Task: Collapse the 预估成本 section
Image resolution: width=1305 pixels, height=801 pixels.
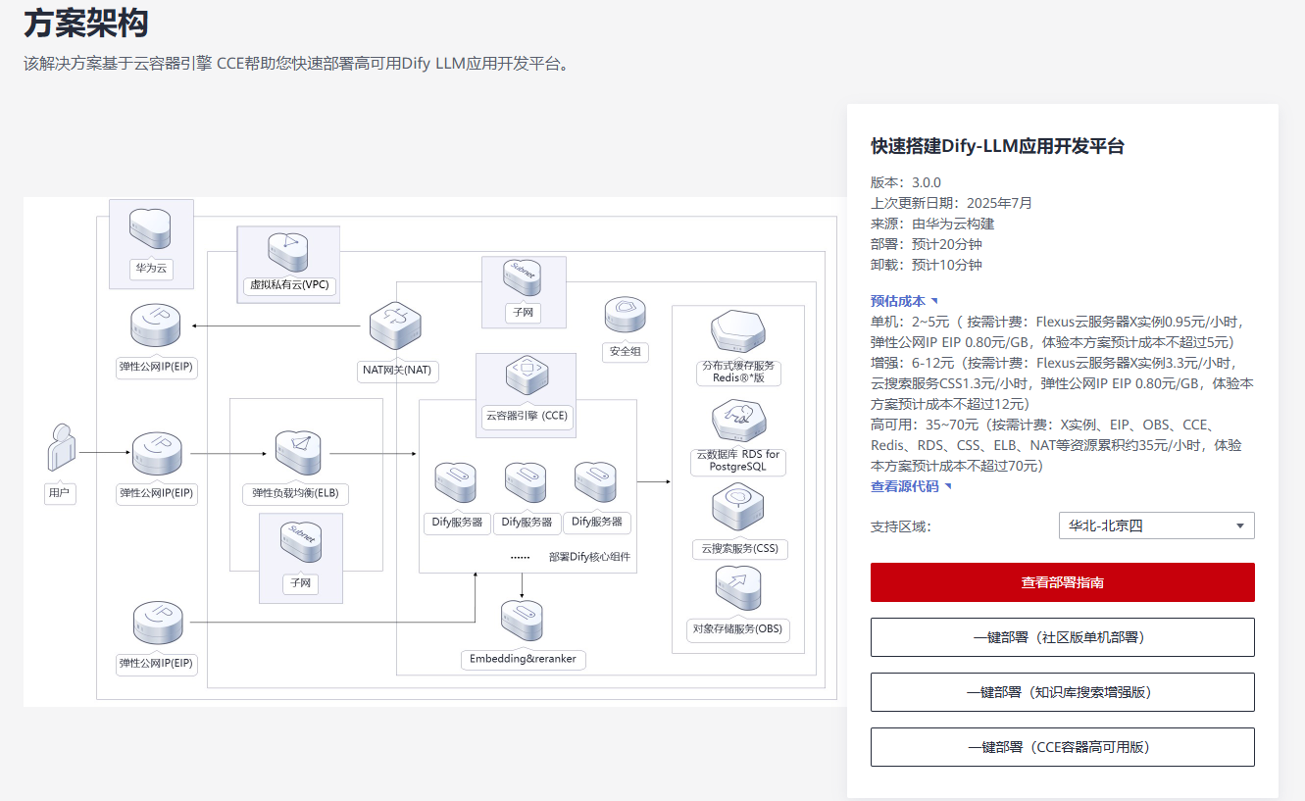Action: [905, 301]
